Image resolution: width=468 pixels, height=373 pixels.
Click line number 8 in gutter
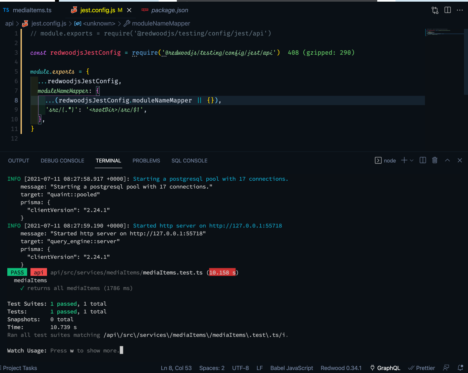click(16, 100)
